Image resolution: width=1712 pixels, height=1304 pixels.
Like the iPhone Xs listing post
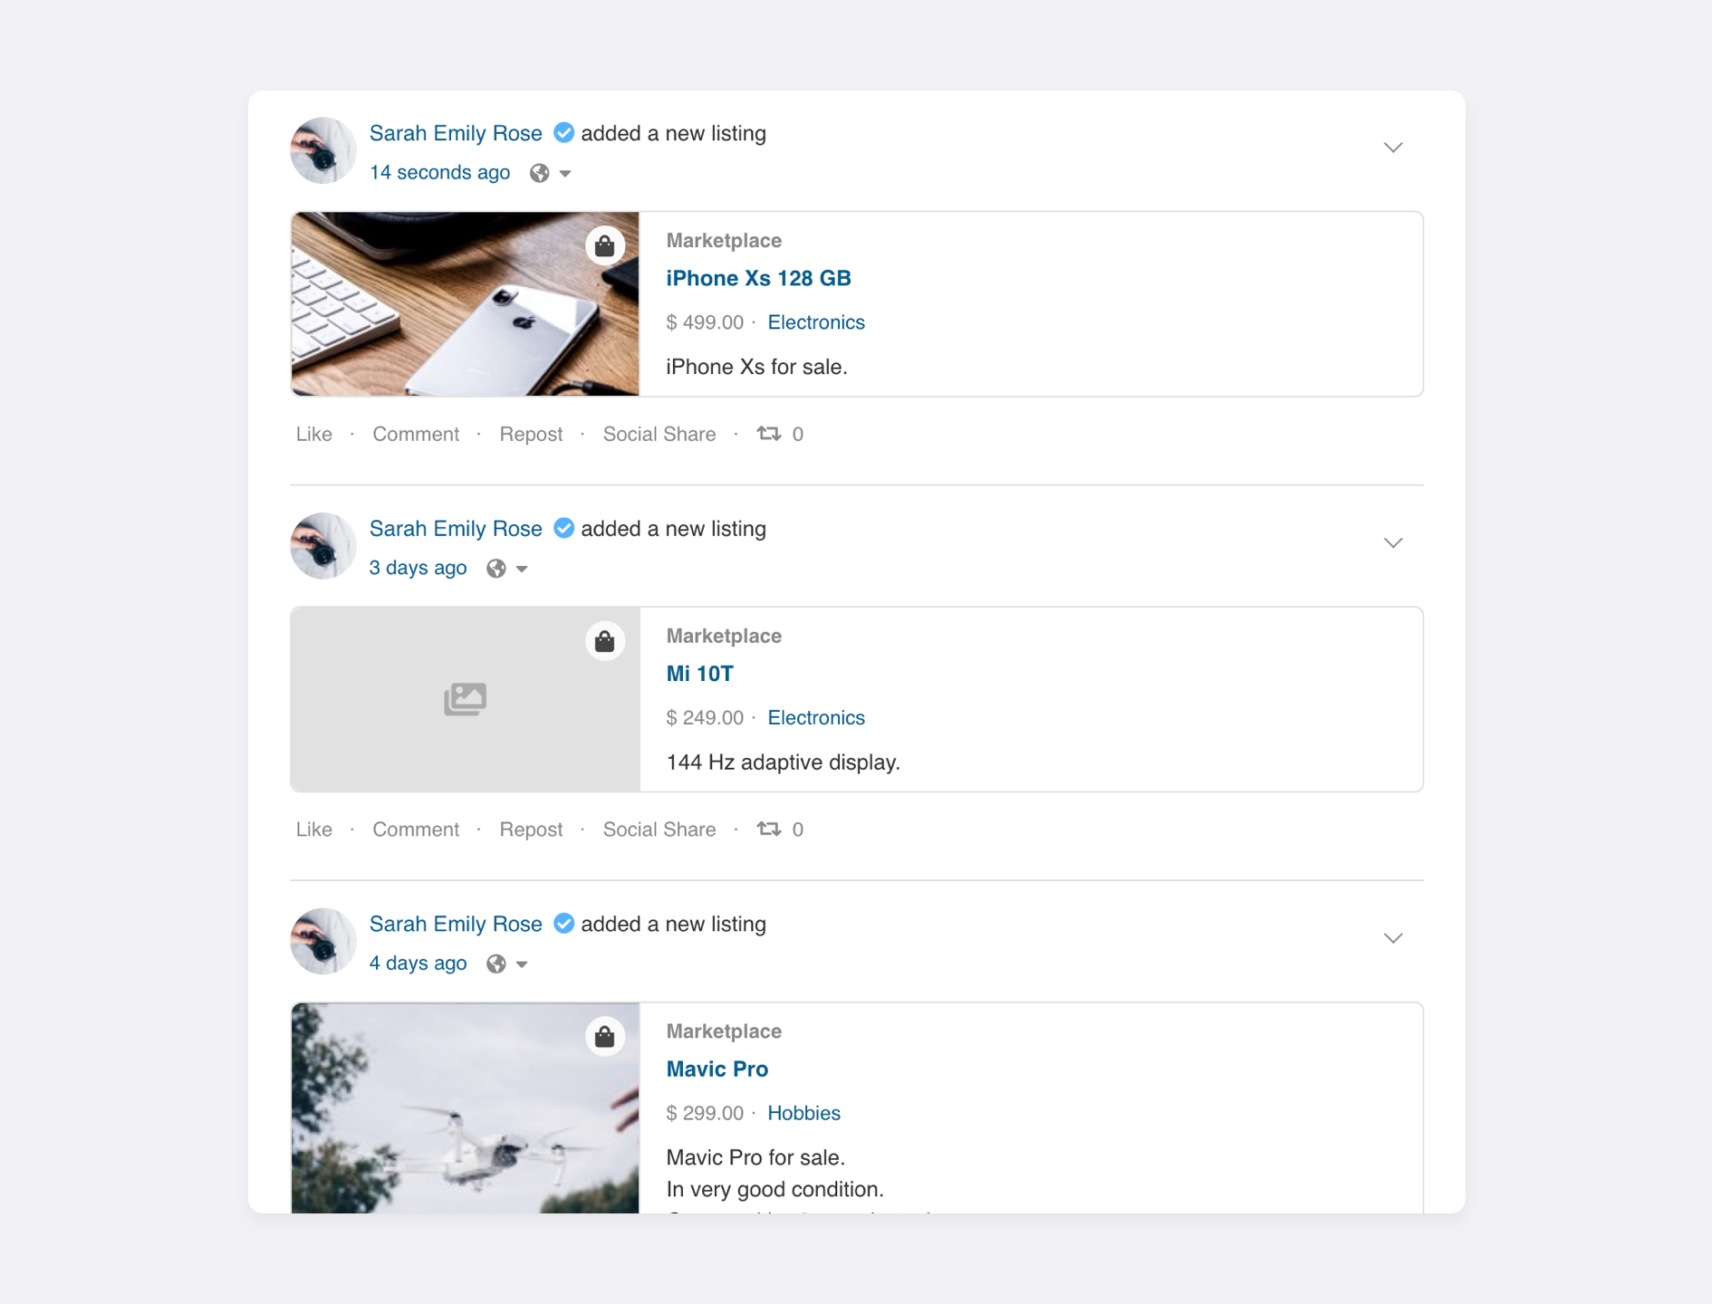coord(313,435)
